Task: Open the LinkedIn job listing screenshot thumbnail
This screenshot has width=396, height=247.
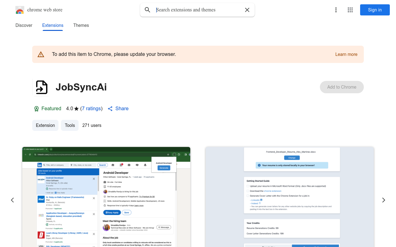Action: click(x=106, y=197)
